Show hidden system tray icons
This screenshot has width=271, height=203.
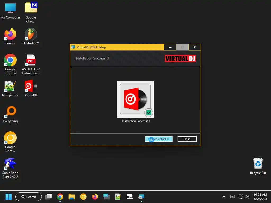pyautogui.click(x=224, y=197)
